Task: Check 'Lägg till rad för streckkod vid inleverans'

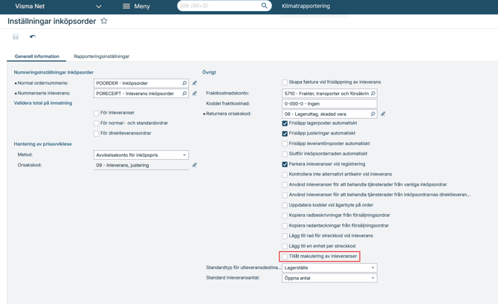Action: pos(285,236)
